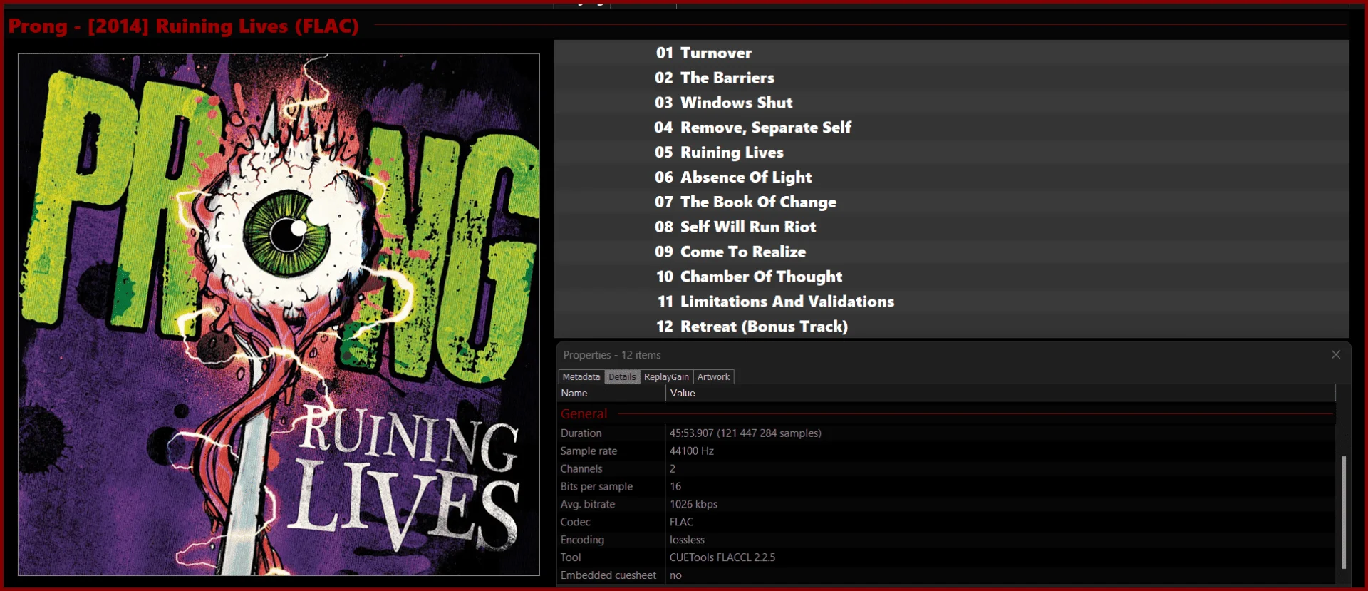Click the FLAC codec value
Screen dimensions: 1368x591
click(x=681, y=522)
